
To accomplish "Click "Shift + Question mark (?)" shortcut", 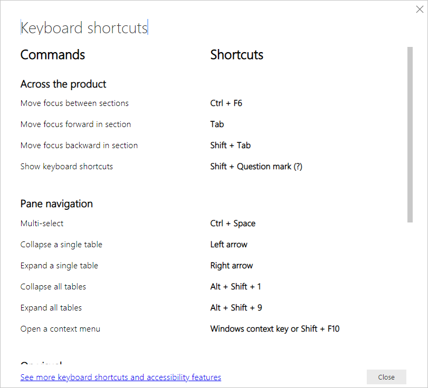I will click(x=256, y=166).
